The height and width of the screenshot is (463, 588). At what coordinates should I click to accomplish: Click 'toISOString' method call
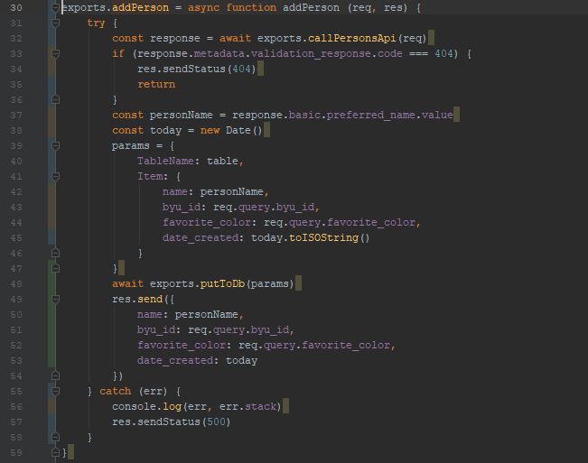click(x=323, y=238)
